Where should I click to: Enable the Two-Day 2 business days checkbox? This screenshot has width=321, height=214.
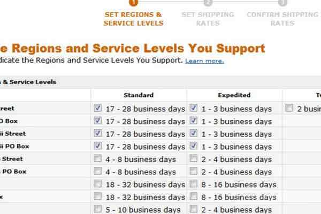coord(289,108)
